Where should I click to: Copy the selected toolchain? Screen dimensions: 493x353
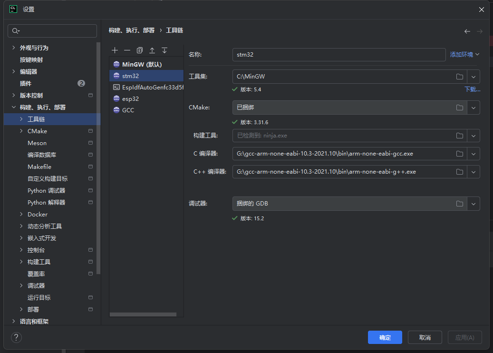click(x=140, y=50)
